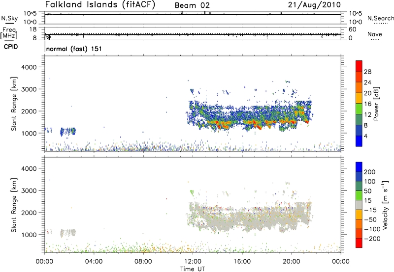
Task: Pick the red bottom Velocity segment below -200
Action: [359, 243]
